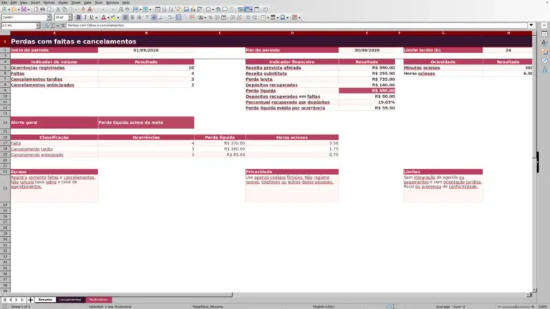
Task: Open the Background color dropdown arrow
Action: click(x=118, y=17)
